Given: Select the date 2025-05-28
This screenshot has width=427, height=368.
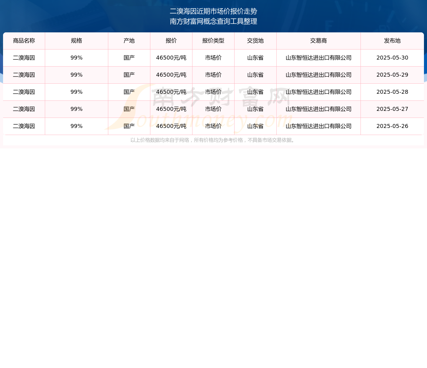Looking at the screenshot, I should pos(392,92).
